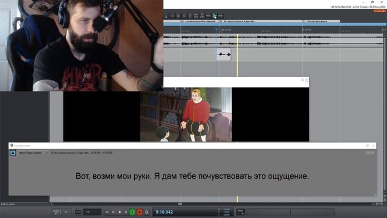Viewport: 387px width, 218px height.
Task: Select the recorded audio item on track two
Action: (224, 54)
